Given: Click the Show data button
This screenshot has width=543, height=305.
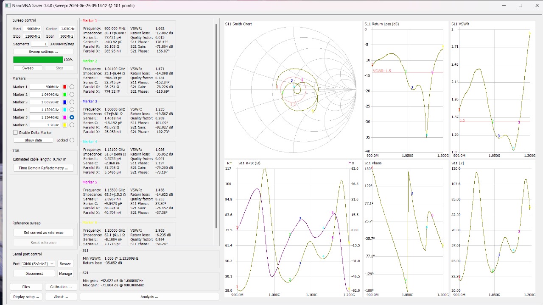Looking at the screenshot, I should tap(33, 140).
